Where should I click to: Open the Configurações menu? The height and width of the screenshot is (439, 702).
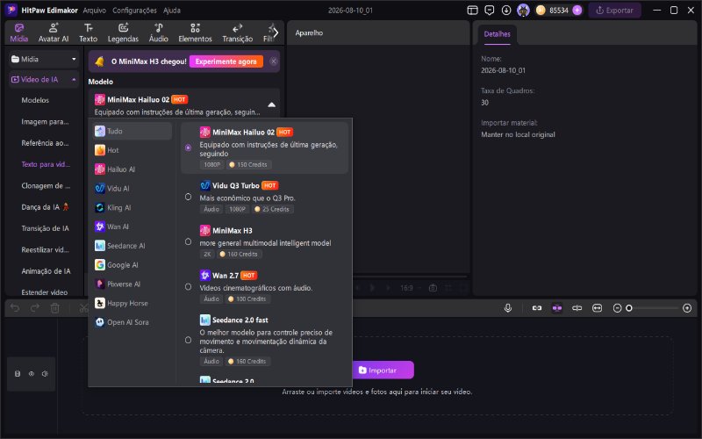point(134,11)
